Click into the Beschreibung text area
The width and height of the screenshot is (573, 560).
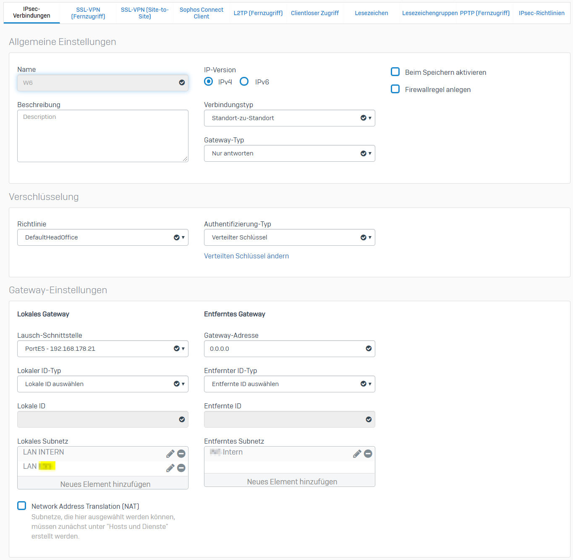coord(102,136)
